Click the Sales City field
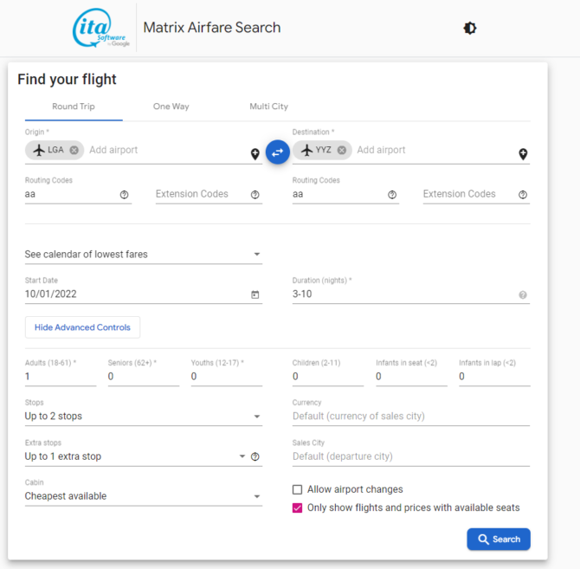Screen dimensions: 580x569 [411, 456]
